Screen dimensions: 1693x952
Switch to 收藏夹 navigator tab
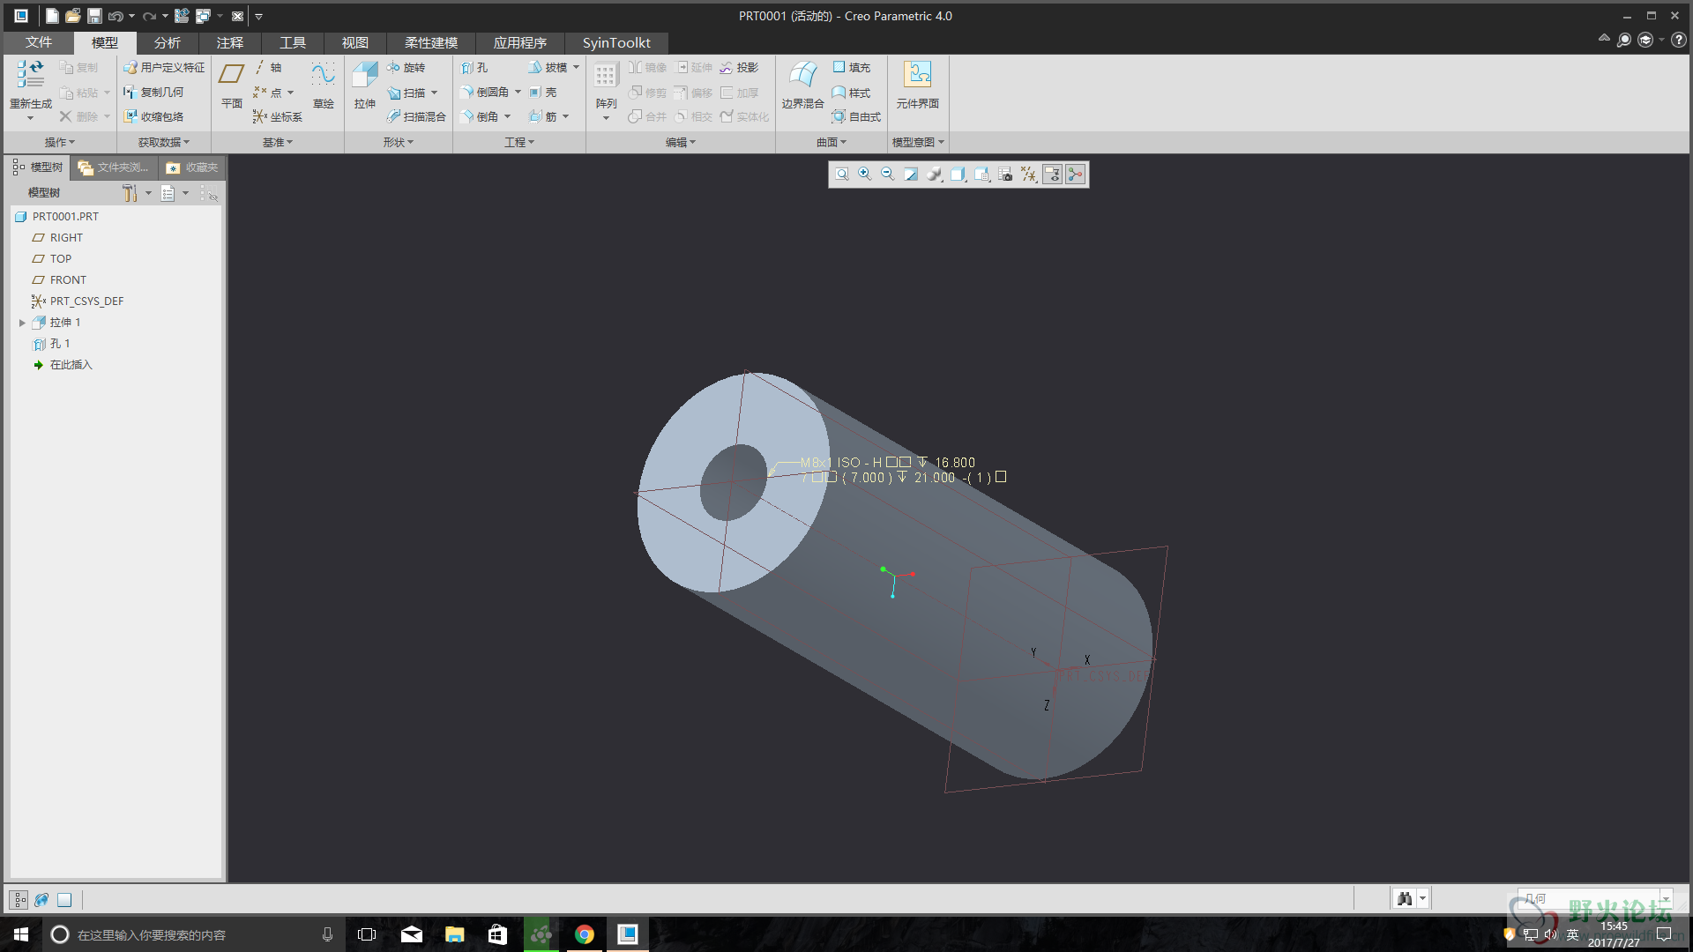pos(192,167)
